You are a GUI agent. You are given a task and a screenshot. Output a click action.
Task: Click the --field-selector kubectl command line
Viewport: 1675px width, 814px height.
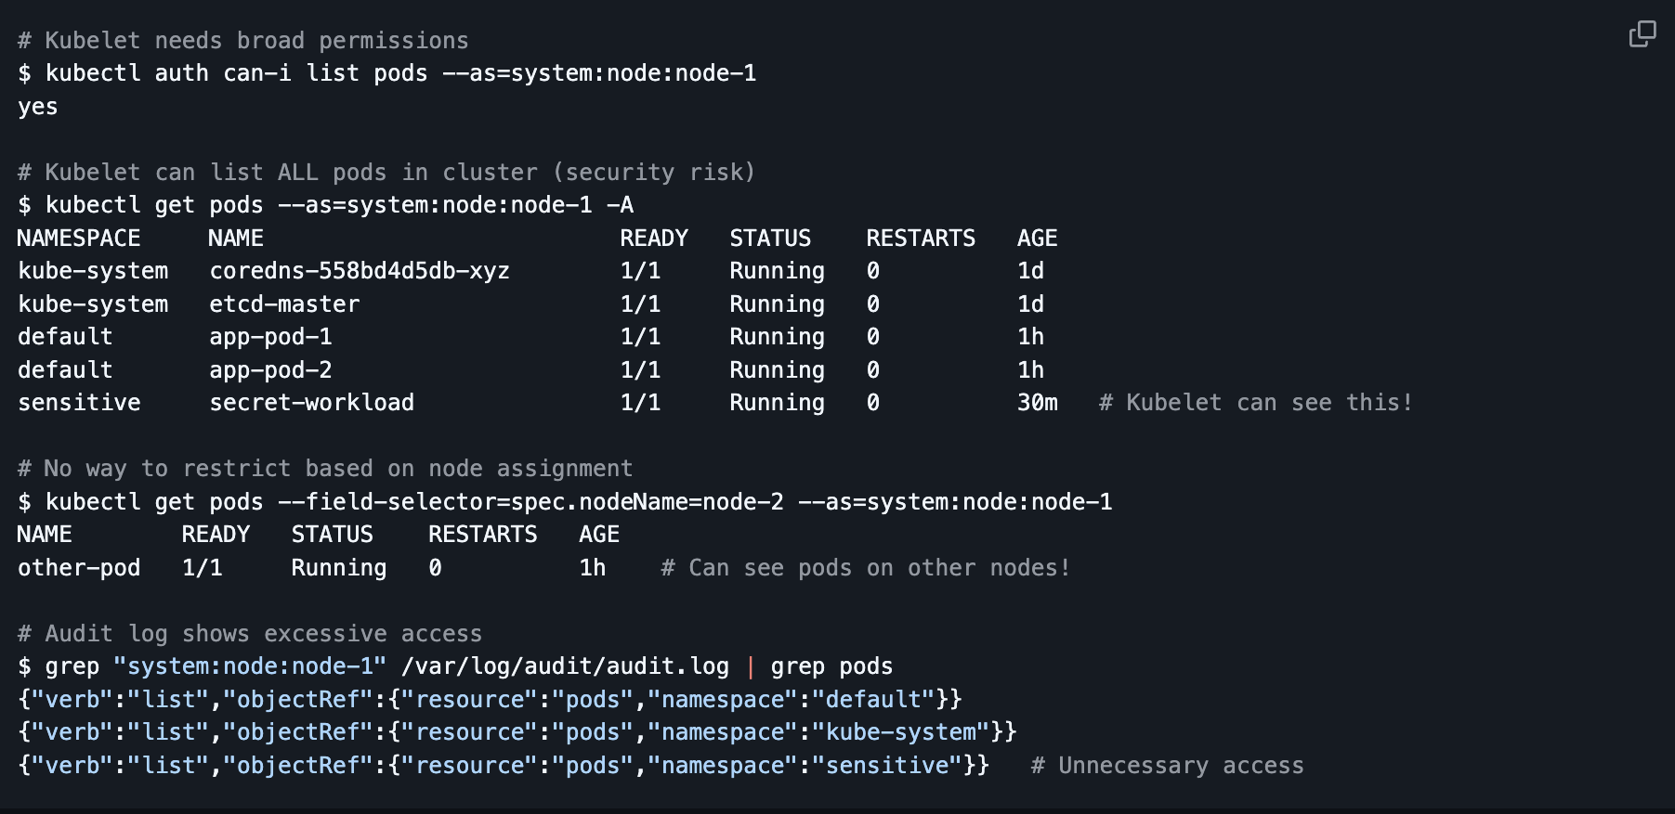[565, 502]
